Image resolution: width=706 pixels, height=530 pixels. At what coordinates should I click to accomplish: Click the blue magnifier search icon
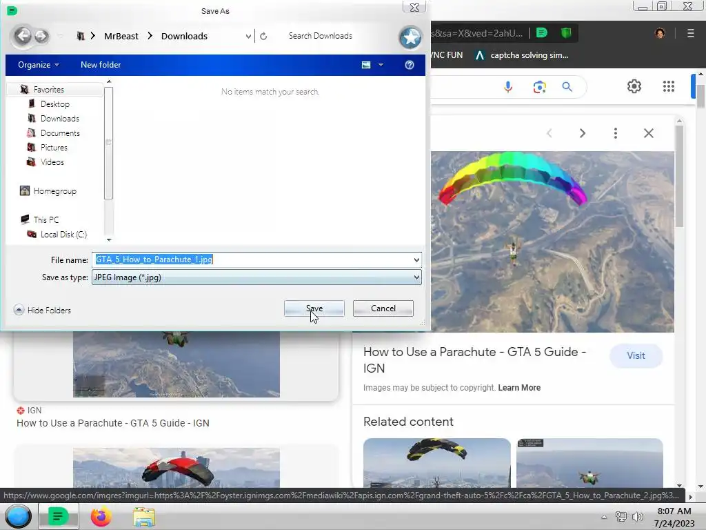[x=567, y=86]
